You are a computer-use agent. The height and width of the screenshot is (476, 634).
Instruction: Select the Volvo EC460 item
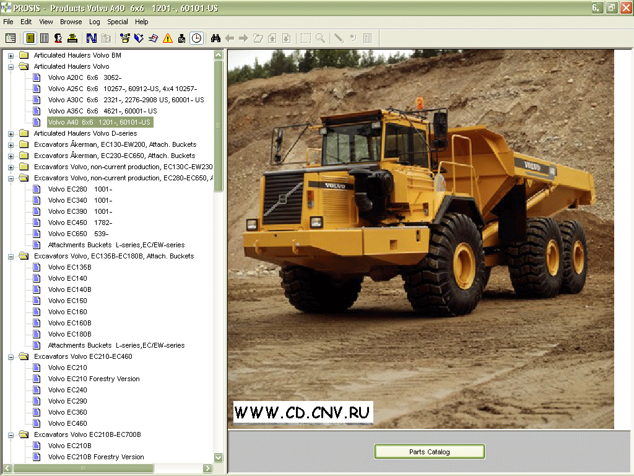click(x=67, y=423)
